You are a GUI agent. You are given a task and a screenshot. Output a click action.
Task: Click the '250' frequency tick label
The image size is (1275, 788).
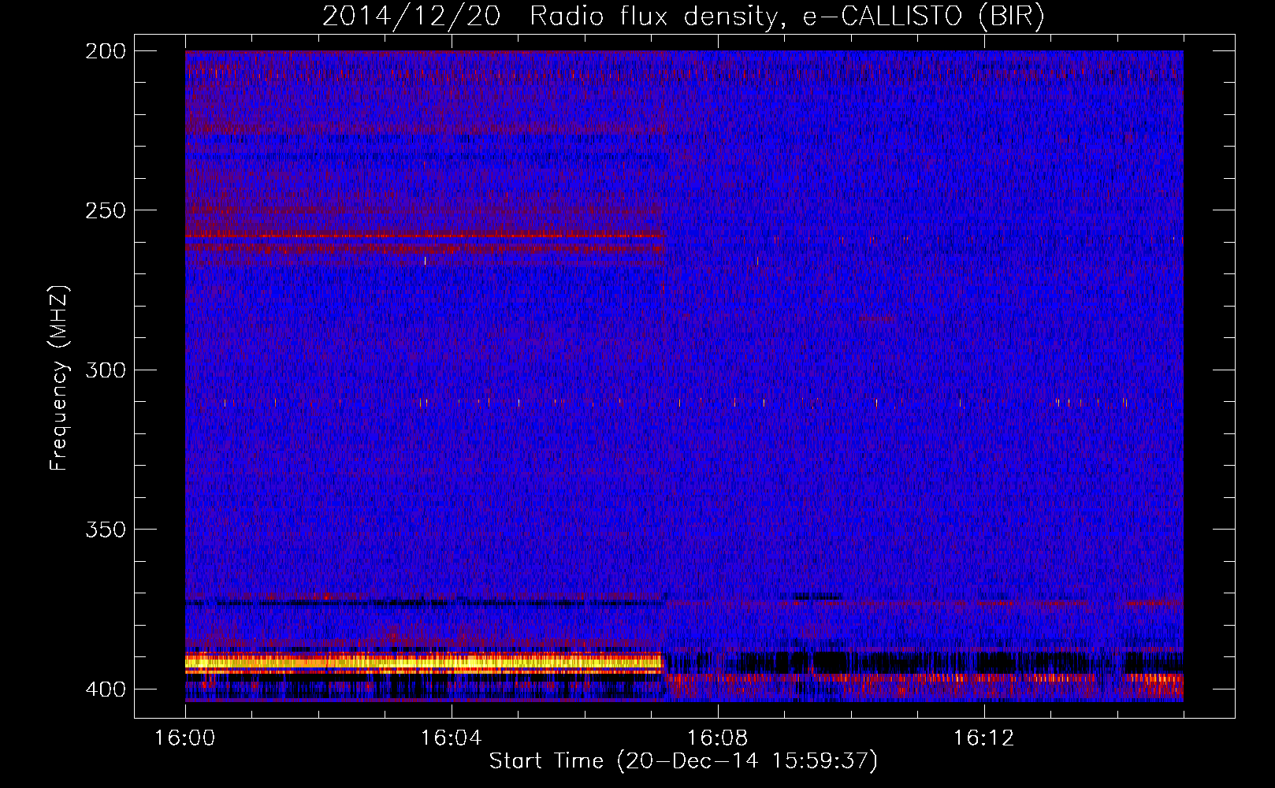[106, 210]
